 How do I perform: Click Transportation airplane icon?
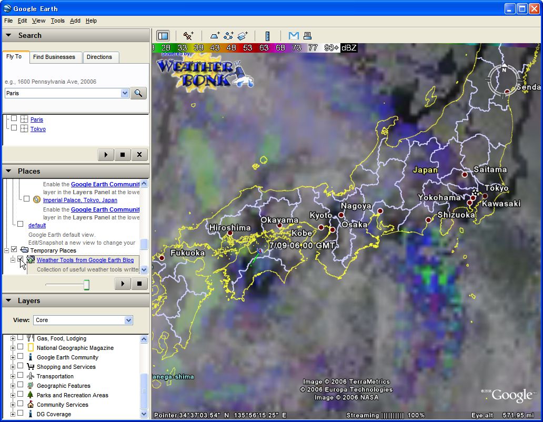tap(31, 376)
